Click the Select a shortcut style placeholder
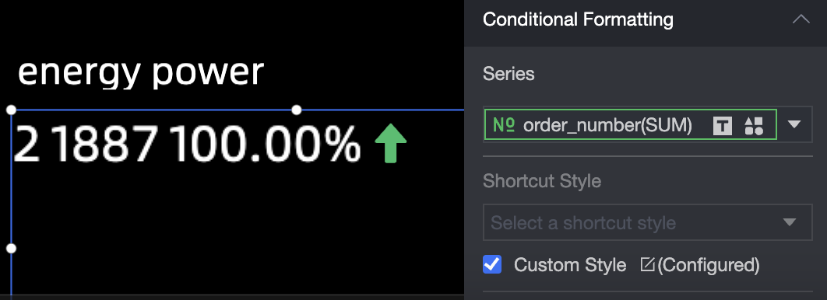Viewport: 827px width, 300px height. [583, 222]
